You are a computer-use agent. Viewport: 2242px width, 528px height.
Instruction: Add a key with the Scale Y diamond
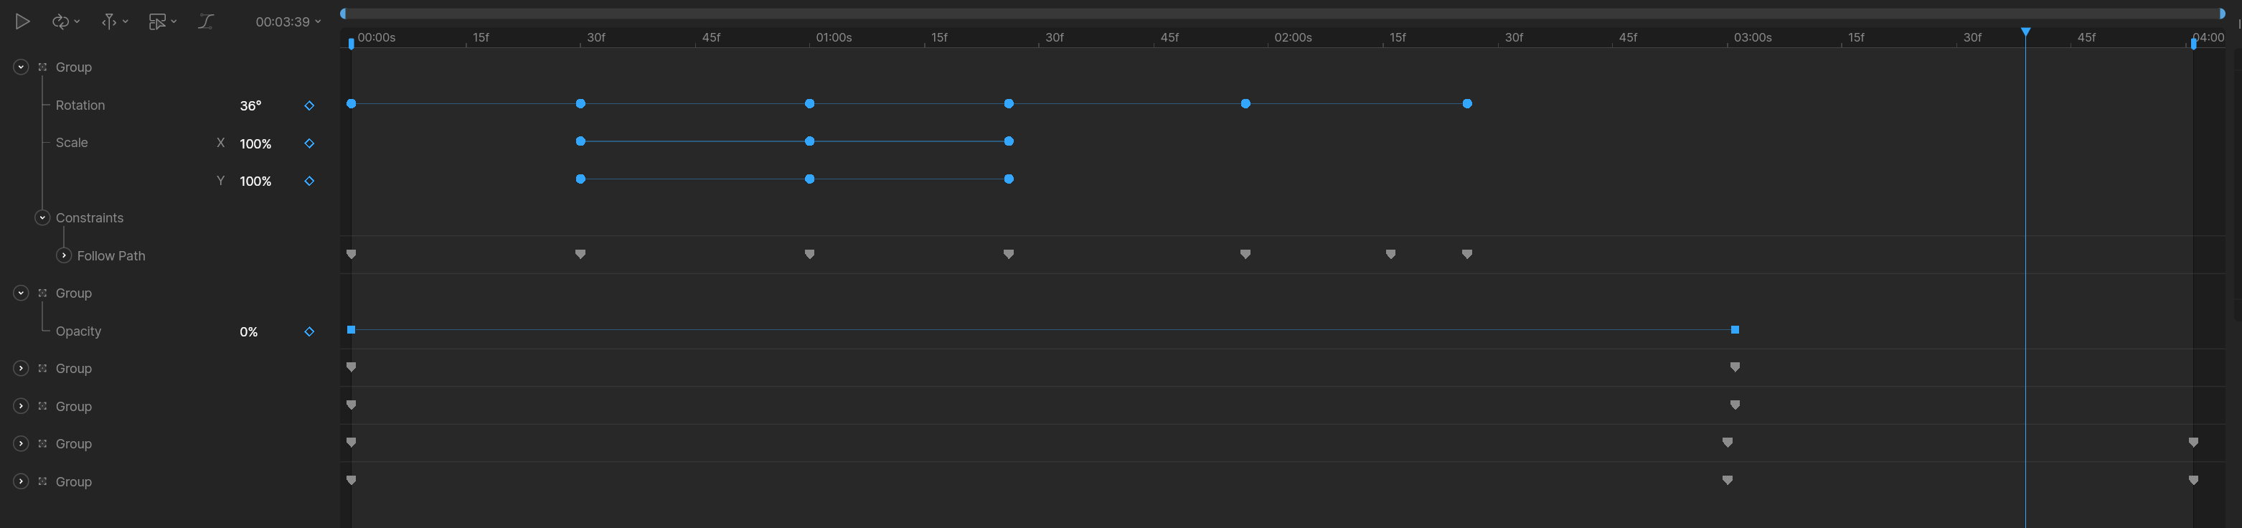tap(309, 181)
